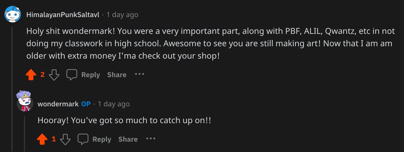
Task: Open the first comment's "1 day ago" permalink
Action: click(x=122, y=15)
